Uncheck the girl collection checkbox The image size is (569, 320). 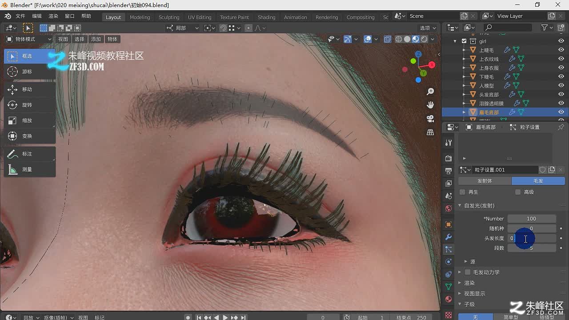pyautogui.click(x=464, y=41)
